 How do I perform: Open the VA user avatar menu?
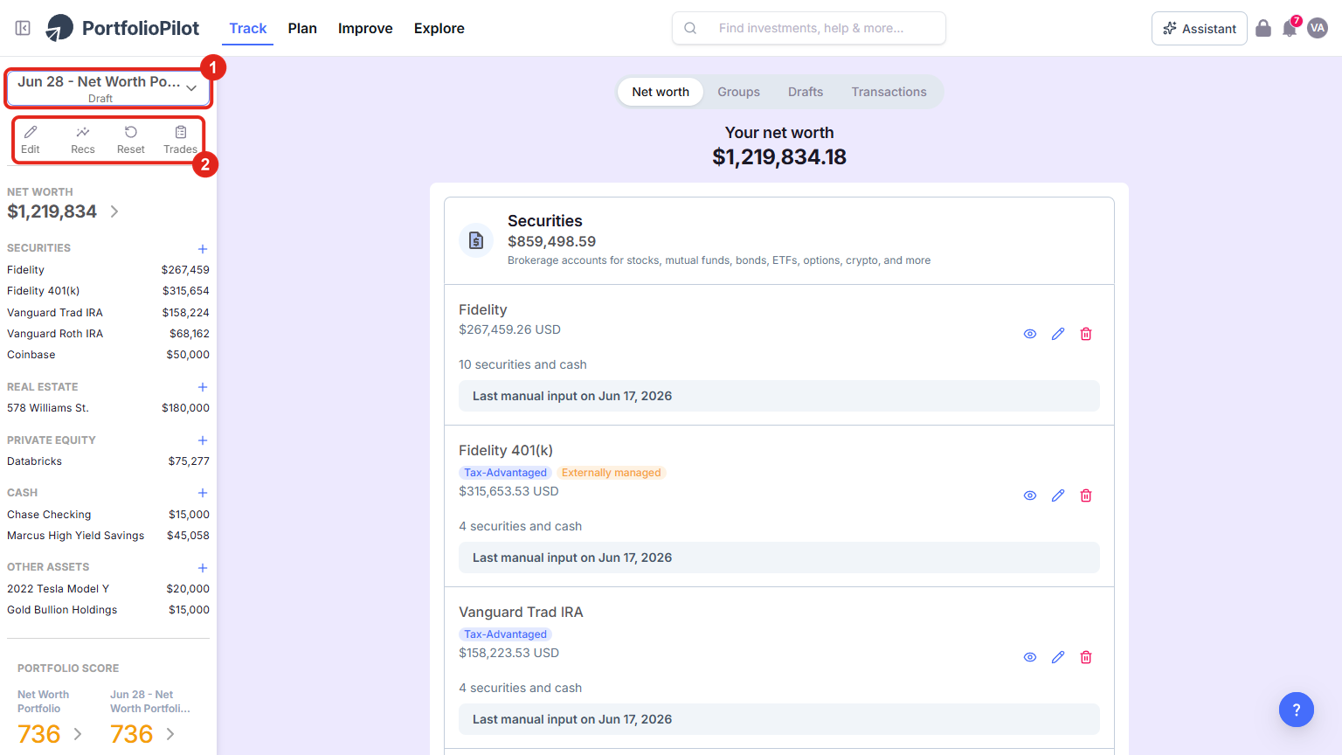pos(1318,28)
